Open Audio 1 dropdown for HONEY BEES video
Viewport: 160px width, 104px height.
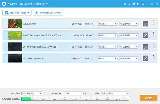[108, 35]
